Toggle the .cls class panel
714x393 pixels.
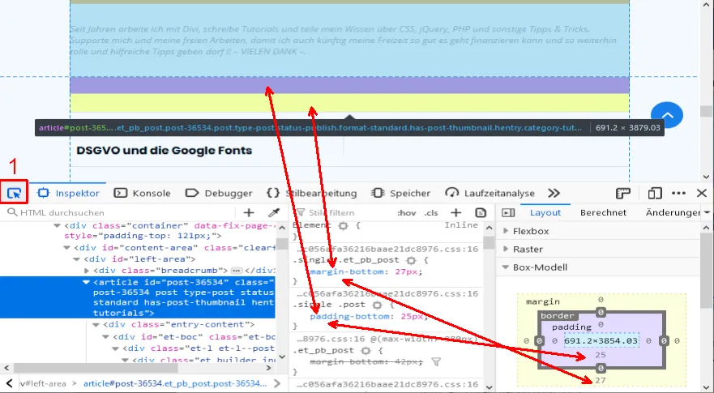431,212
